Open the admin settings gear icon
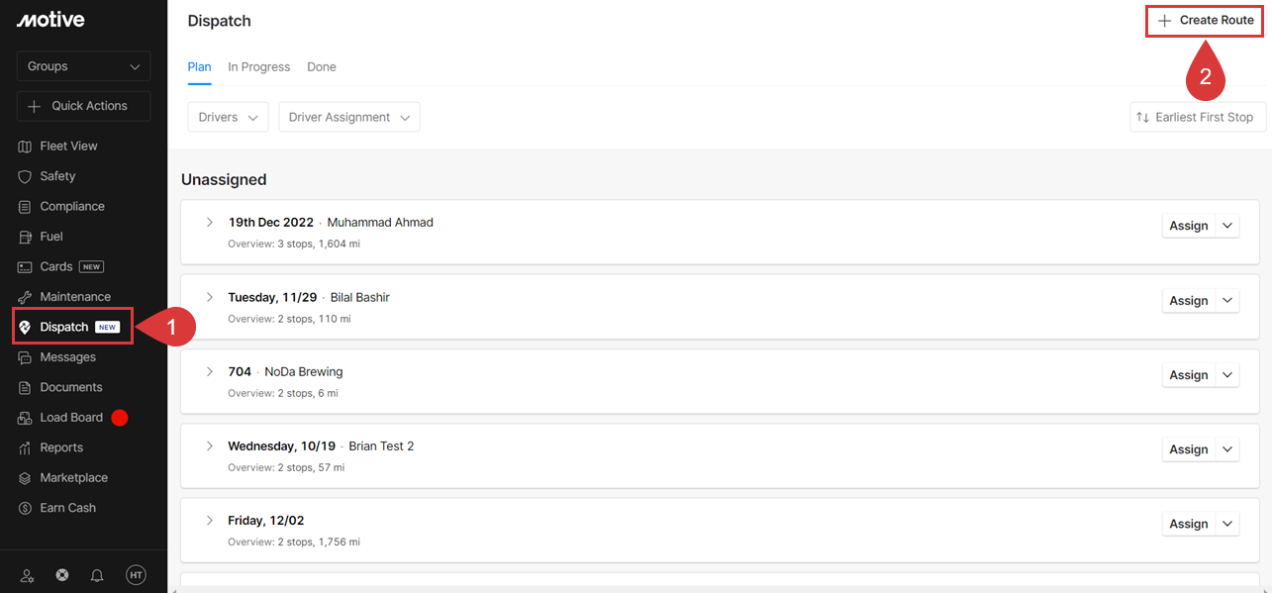The height and width of the screenshot is (593, 1272). (28, 575)
